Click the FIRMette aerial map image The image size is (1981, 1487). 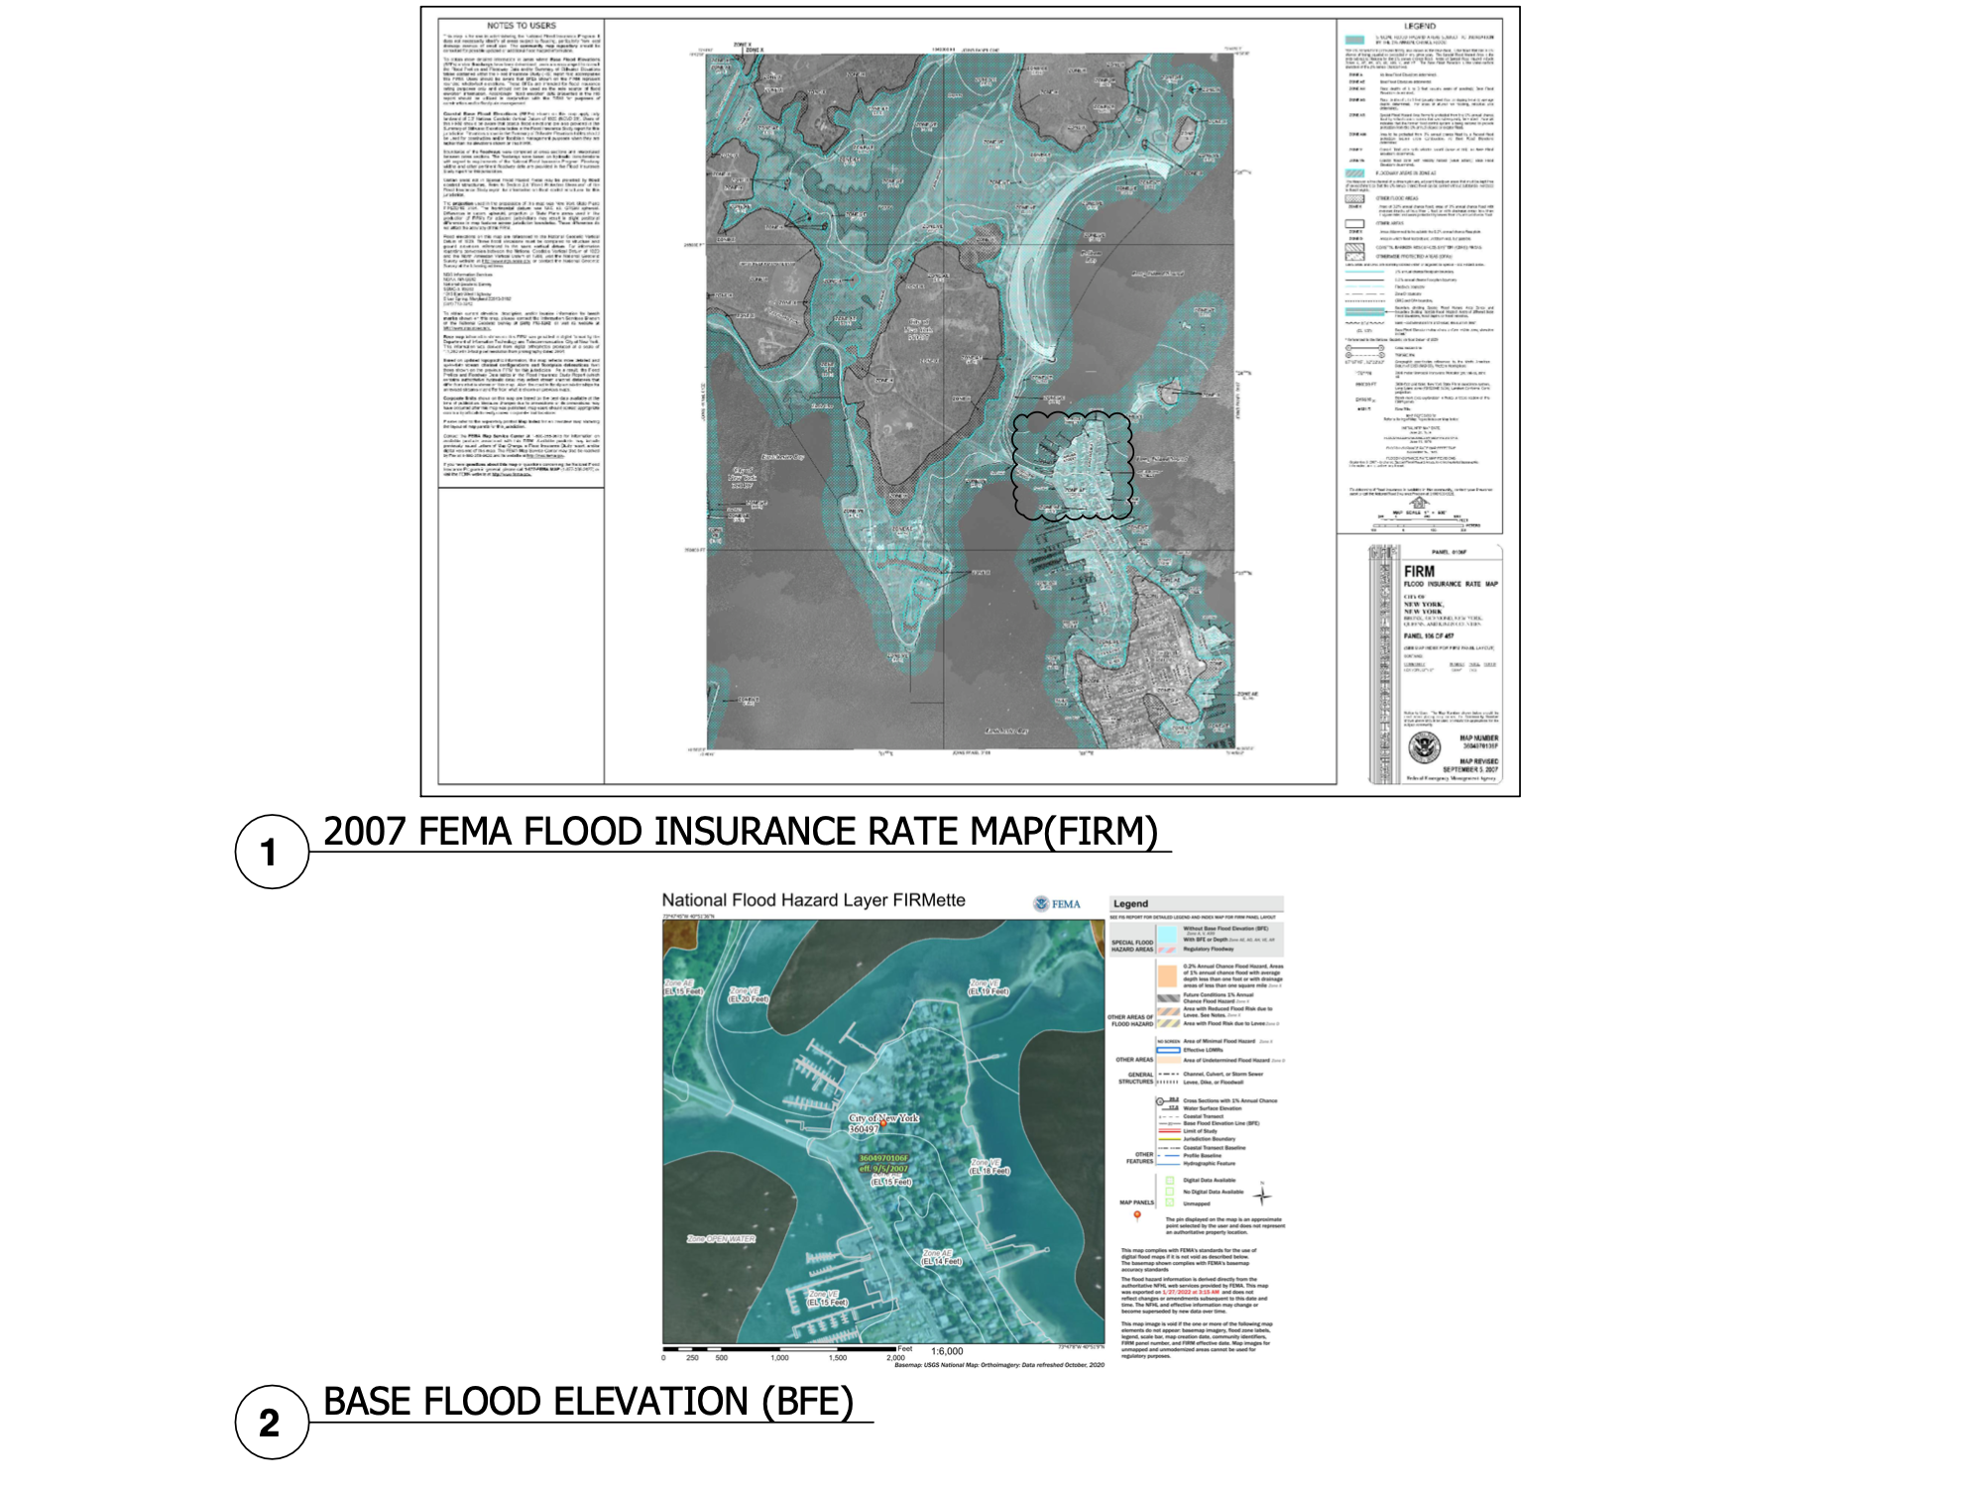click(883, 1130)
